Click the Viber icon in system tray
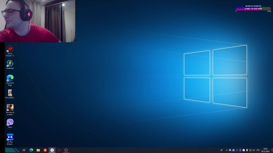The image size is (273, 153). pos(230,150)
